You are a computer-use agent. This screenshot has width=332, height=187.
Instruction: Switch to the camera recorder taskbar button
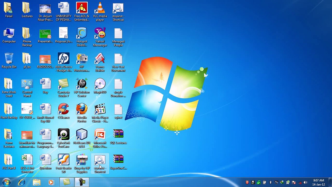click(x=82, y=182)
